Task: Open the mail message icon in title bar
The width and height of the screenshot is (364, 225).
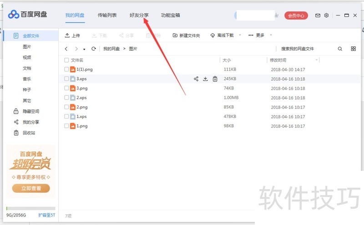Action: click(x=318, y=15)
